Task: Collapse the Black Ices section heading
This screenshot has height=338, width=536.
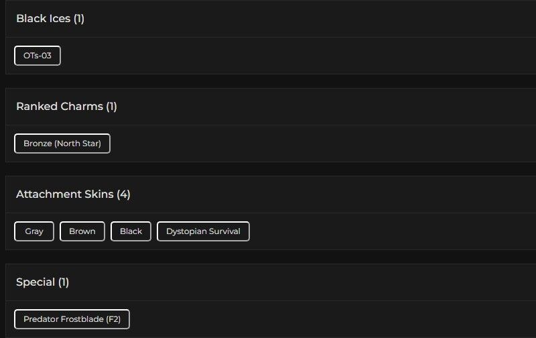Action: [43, 19]
